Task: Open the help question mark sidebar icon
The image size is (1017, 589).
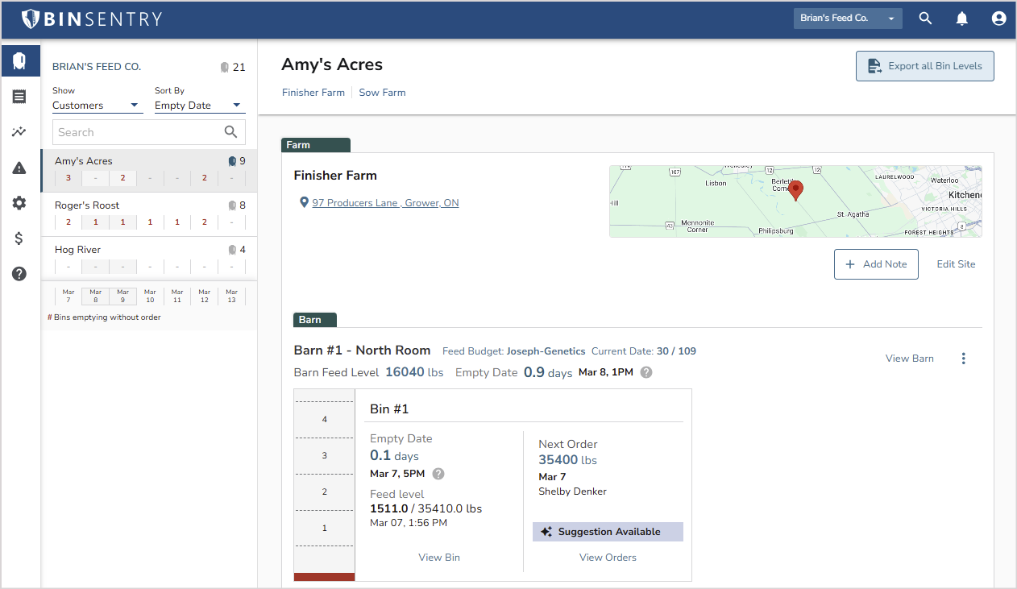Action: (19, 274)
